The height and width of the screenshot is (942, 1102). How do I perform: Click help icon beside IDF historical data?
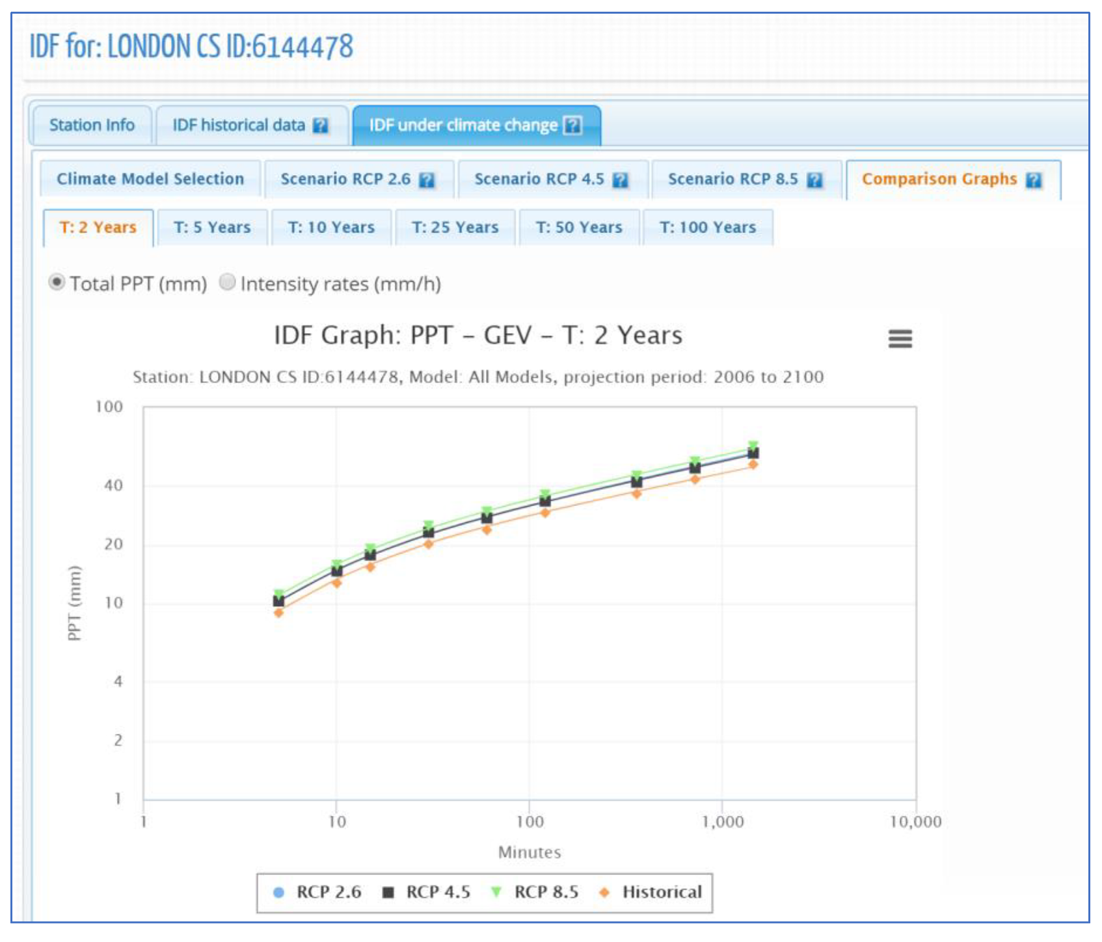320,126
